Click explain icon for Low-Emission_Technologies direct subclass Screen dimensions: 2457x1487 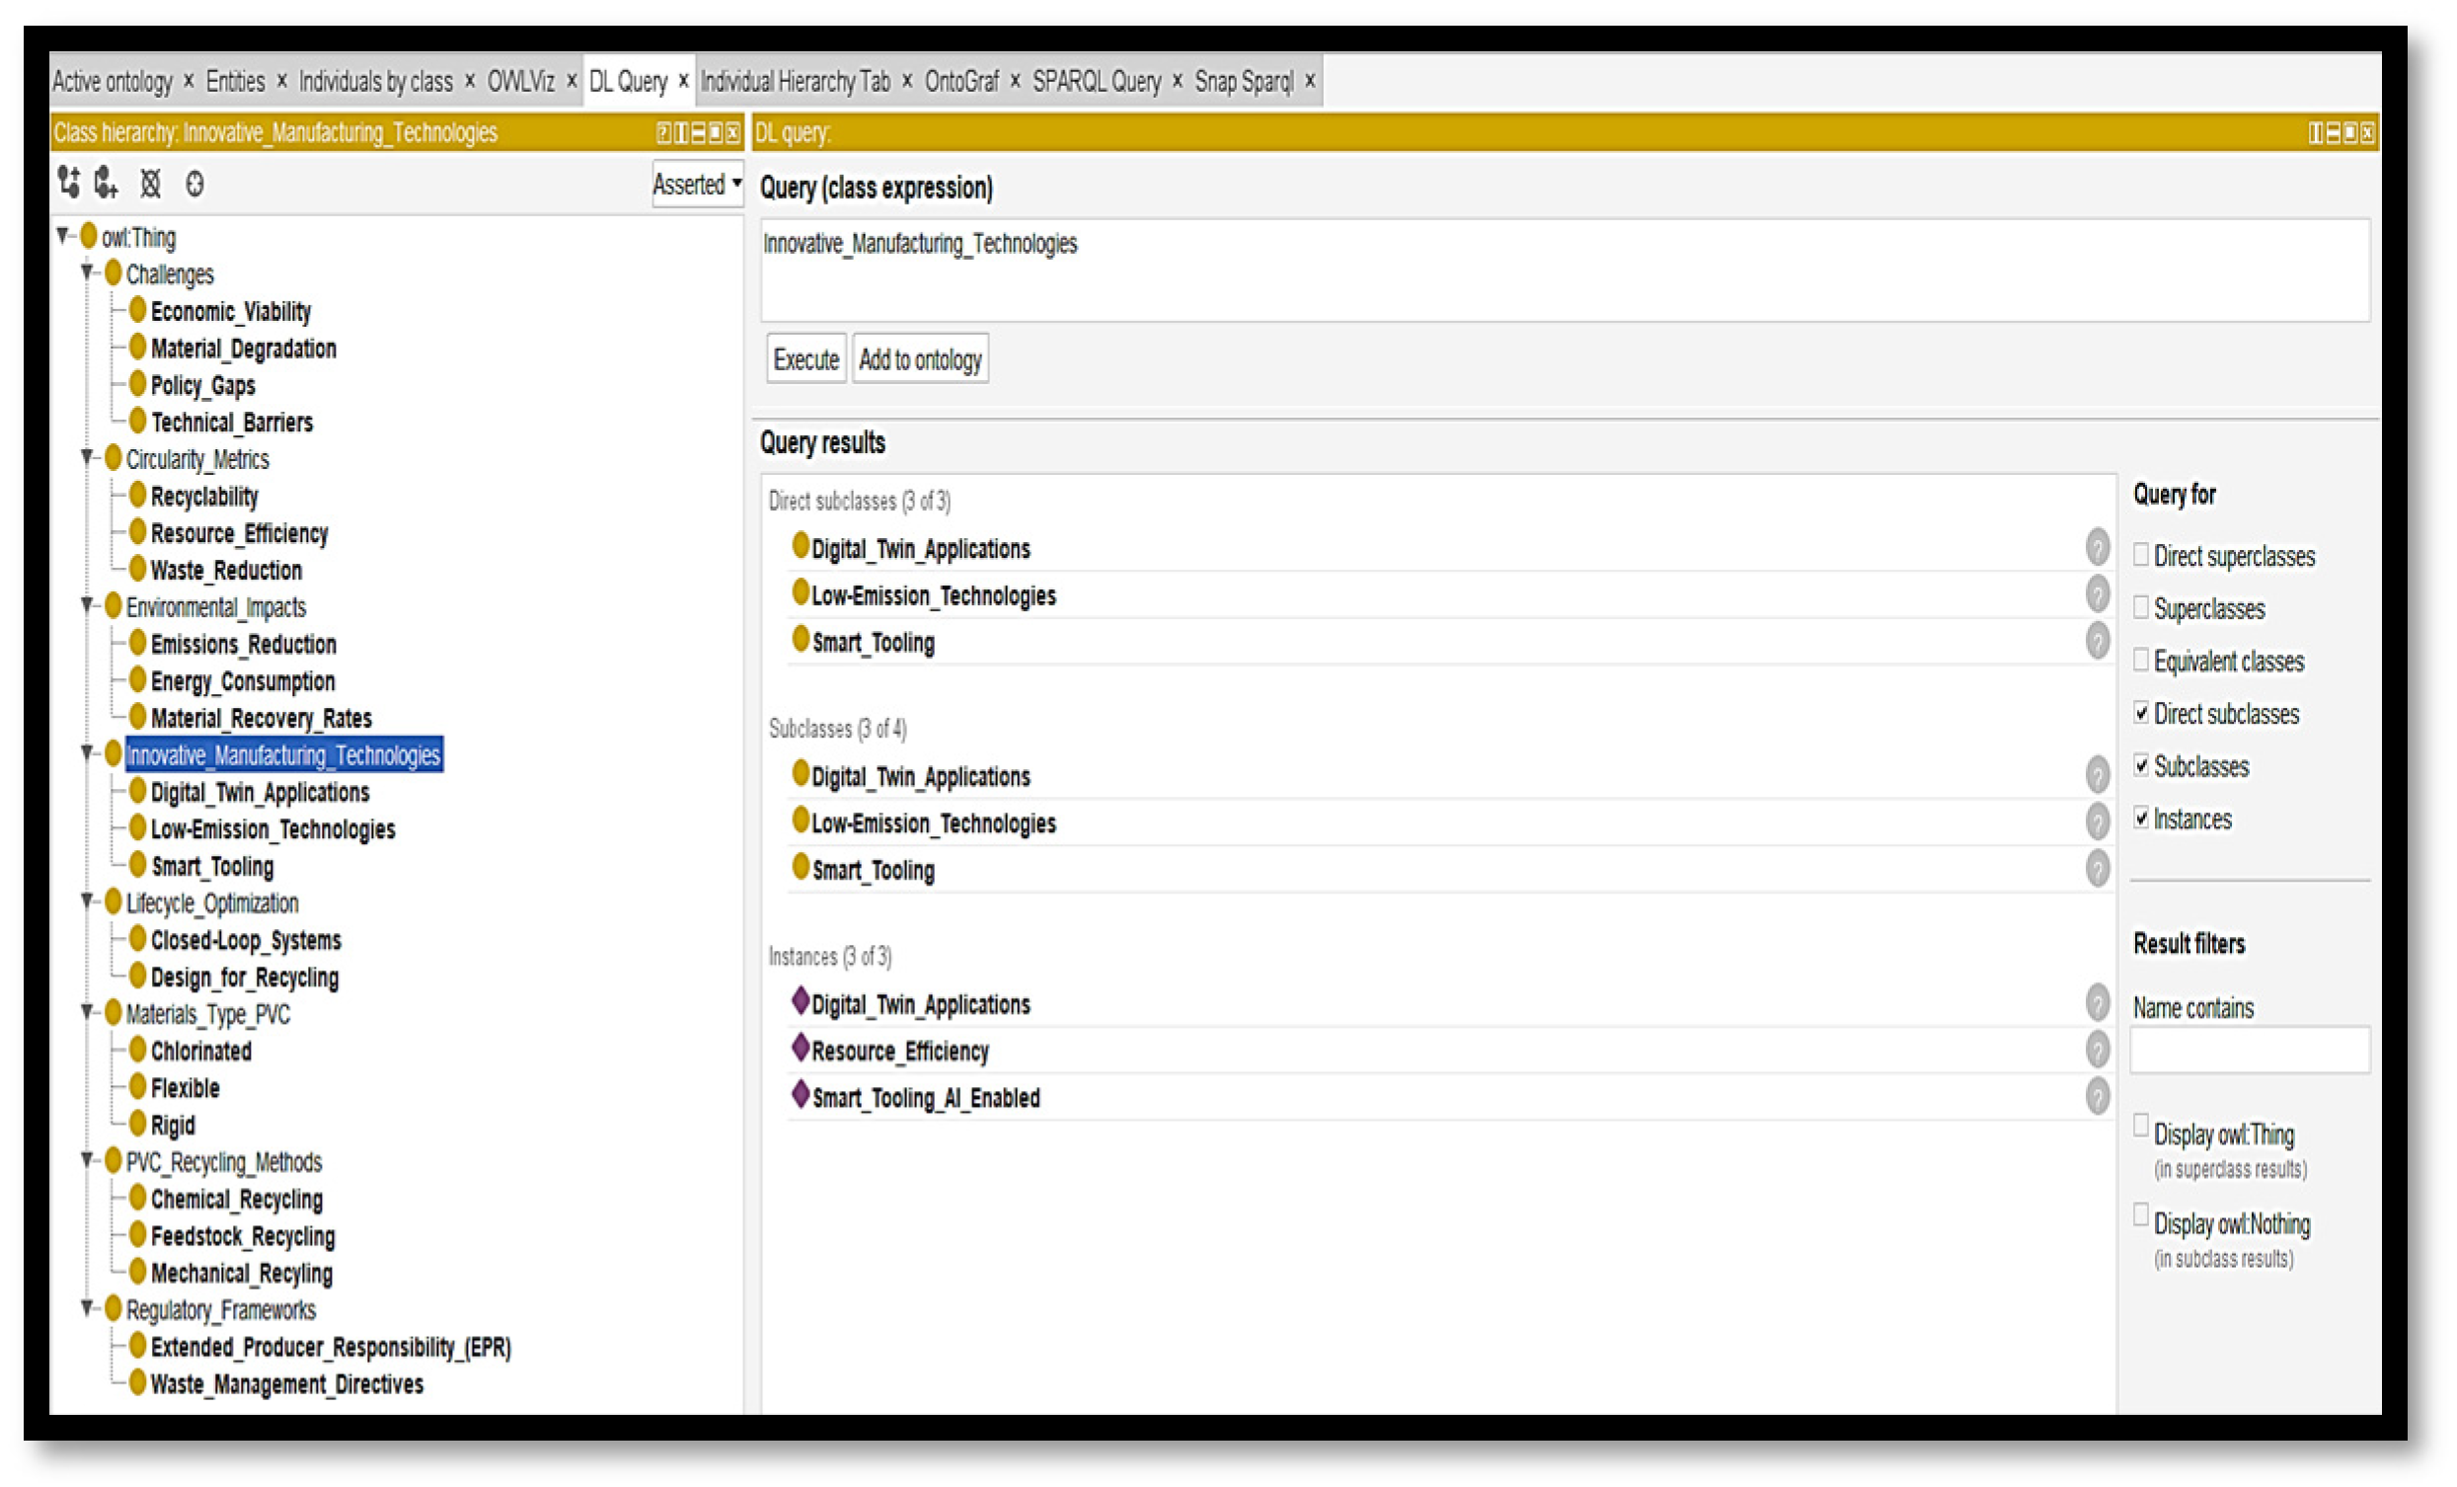click(x=2097, y=594)
